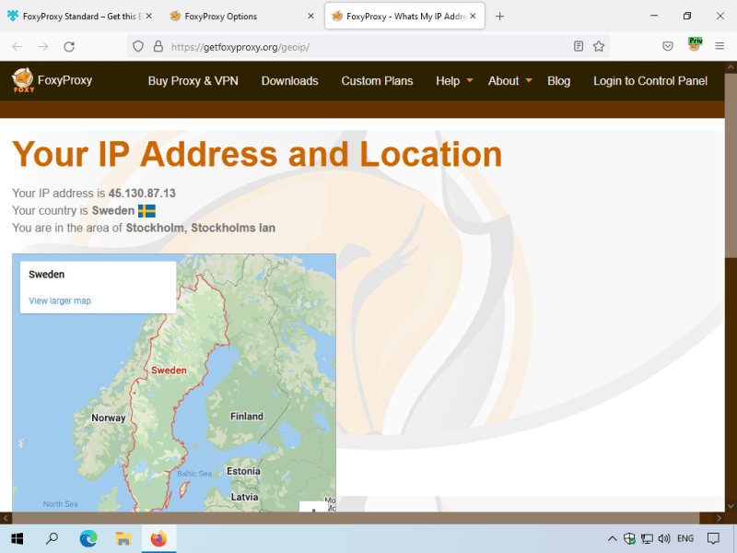This screenshot has width=737, height=553.
Task: Open Microsoft Edge from the taskbar
Action: coord(88,538)
